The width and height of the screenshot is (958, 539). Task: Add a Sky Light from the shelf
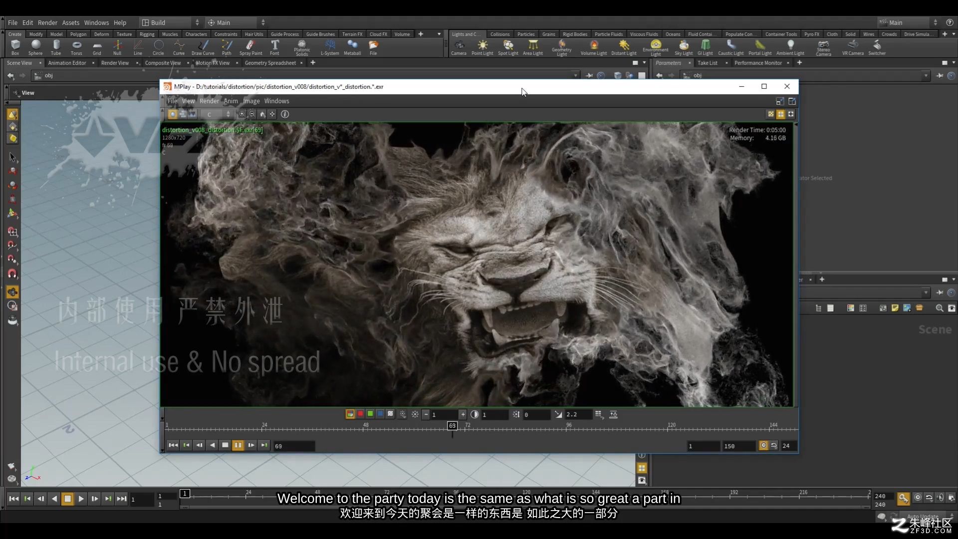pyautogui.click(x=684, y=48)
